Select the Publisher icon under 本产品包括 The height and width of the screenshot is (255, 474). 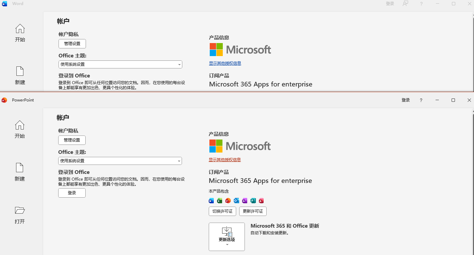point(253,201)
